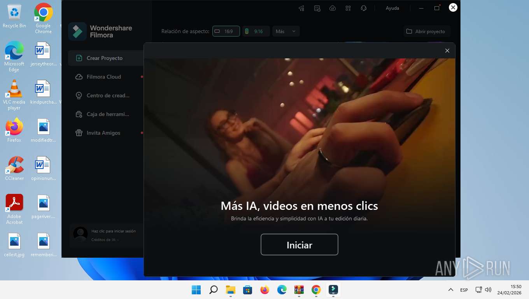Screen dimensions: 529x299
Task: Open File Explorer from the taskbar
Action: (x=231, y=290)
